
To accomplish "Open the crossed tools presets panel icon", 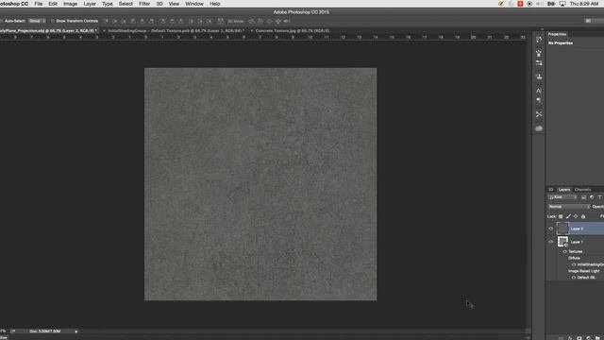I will point(539,114).
